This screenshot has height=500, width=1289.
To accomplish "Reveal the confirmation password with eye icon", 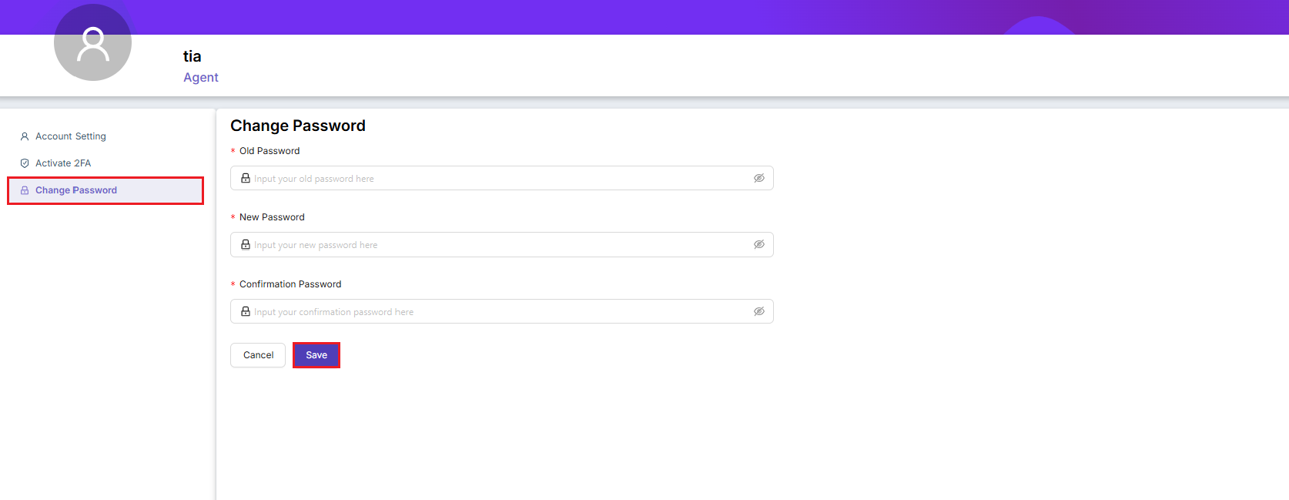I will click(x=758, y=311).
